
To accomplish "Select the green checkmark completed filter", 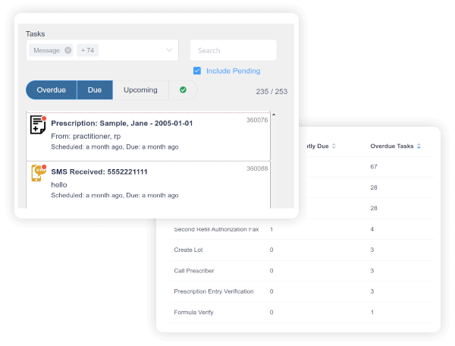I will [183, 90].
